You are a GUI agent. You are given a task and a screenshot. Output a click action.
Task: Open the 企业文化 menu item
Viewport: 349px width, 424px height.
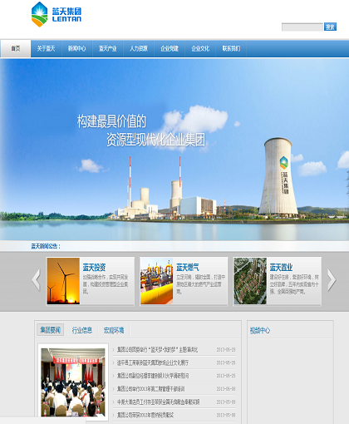[x=200, y=49]
